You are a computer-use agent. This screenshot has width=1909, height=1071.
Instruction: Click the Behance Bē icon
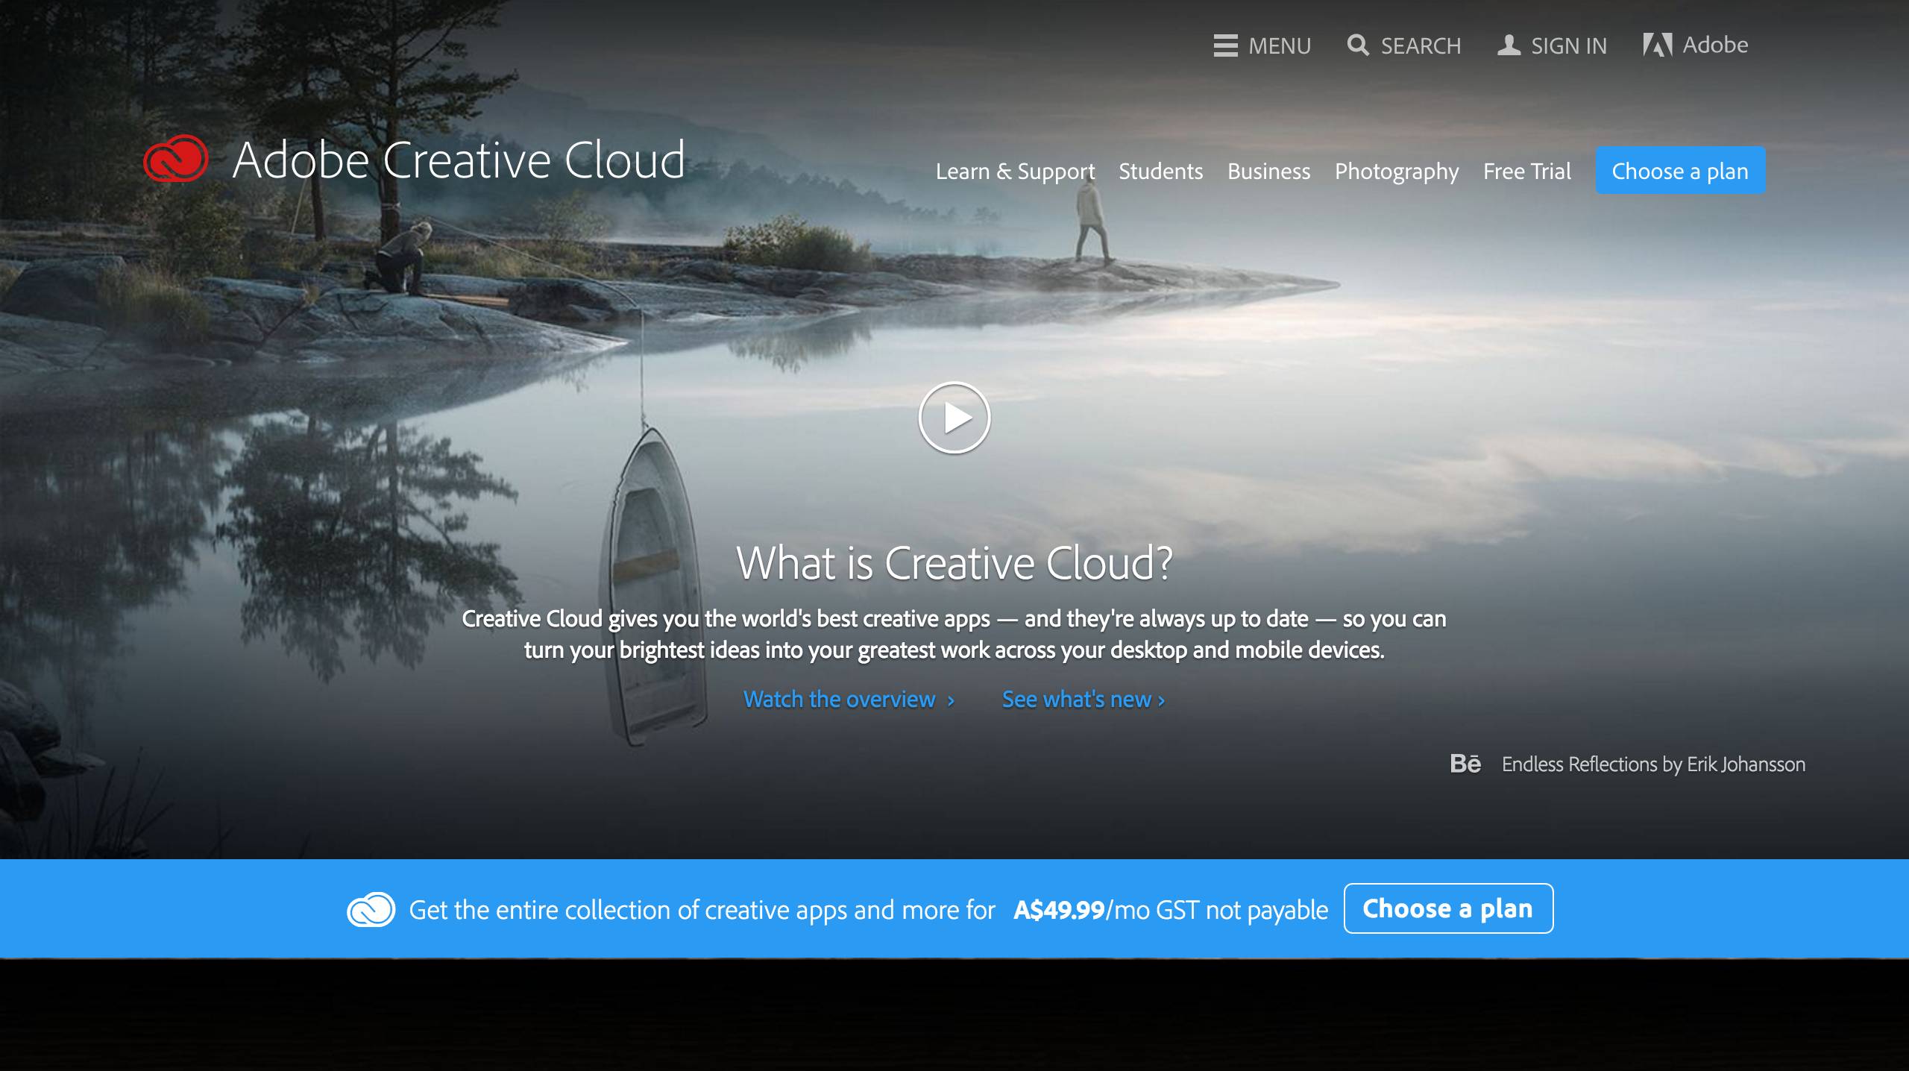[1465, 764]
